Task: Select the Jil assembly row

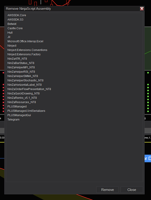Action: pos(9,37)
